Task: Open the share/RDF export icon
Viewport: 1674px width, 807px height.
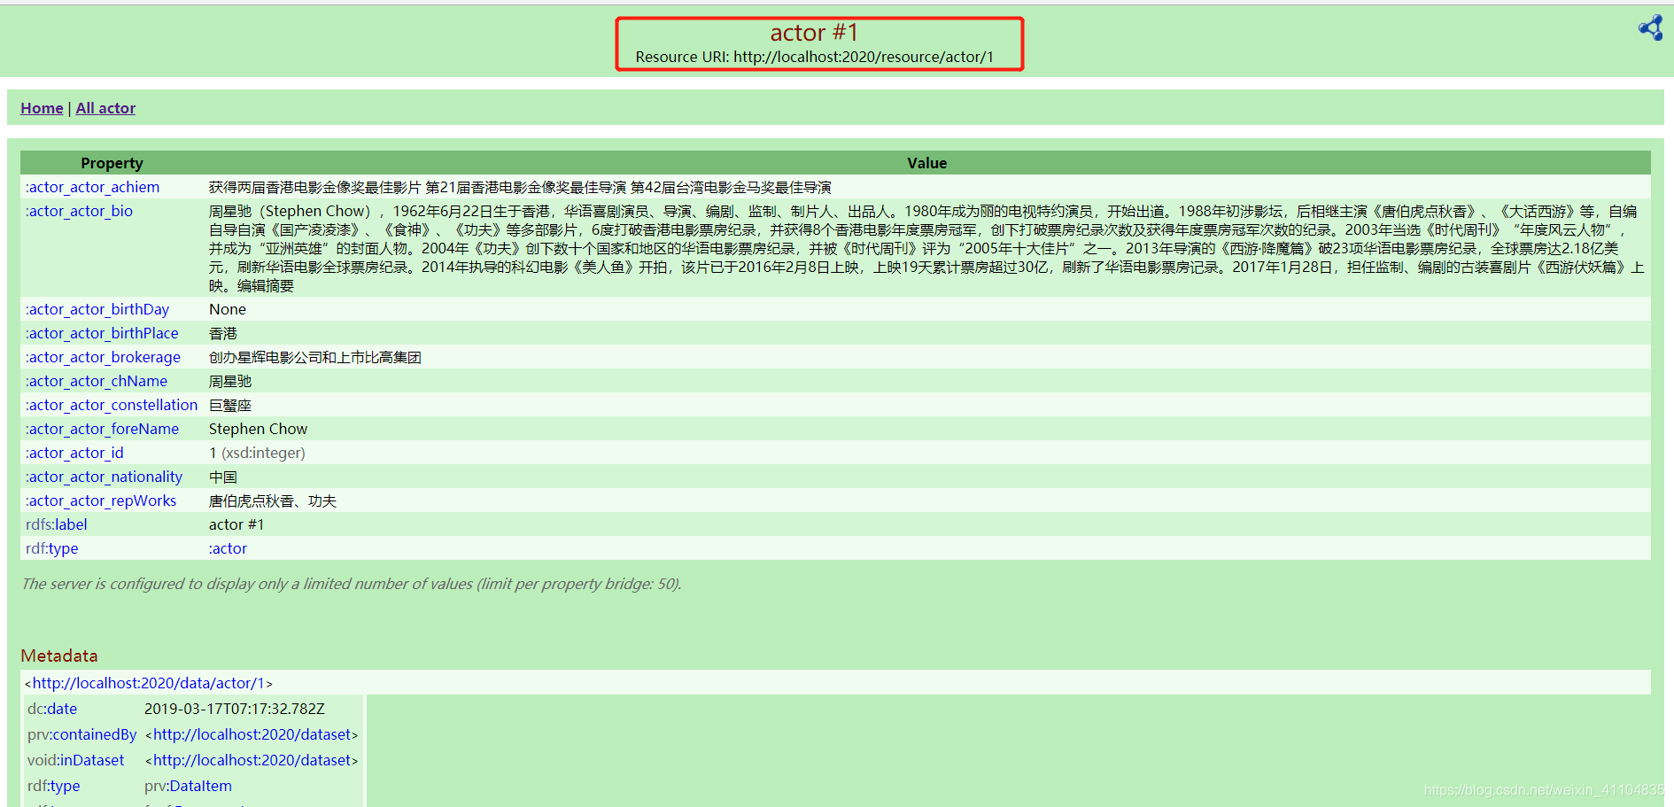Action: point(1650,27)
